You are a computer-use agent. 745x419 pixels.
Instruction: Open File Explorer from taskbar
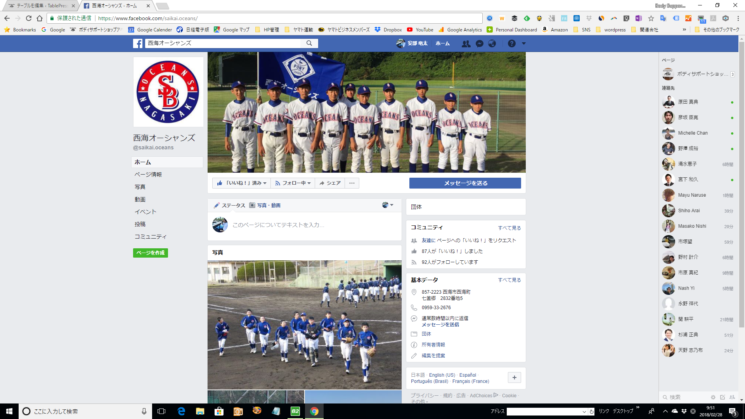tap(200, 411)
